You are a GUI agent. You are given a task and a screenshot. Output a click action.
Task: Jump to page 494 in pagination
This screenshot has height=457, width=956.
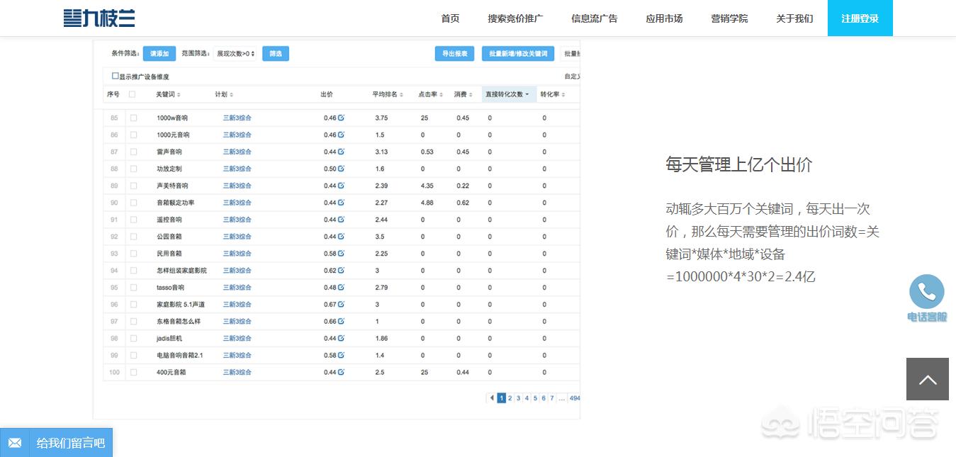pyautogui.click(x=574, y=398)
